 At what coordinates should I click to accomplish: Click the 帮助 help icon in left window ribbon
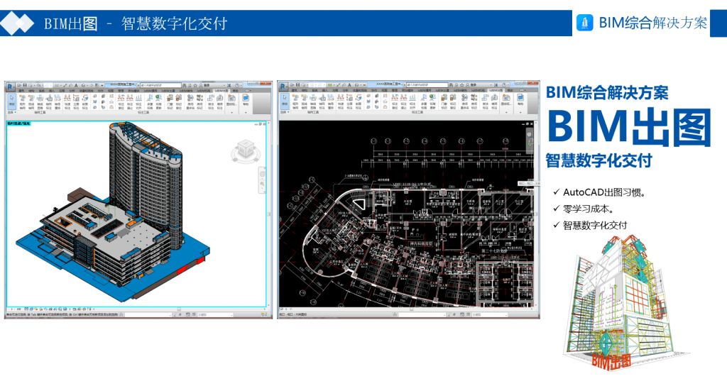[x=246, y=100]
